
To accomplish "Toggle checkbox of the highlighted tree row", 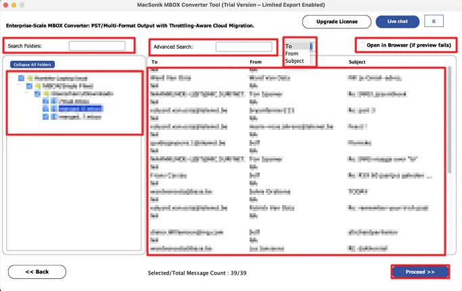I will tap(46, 109).
